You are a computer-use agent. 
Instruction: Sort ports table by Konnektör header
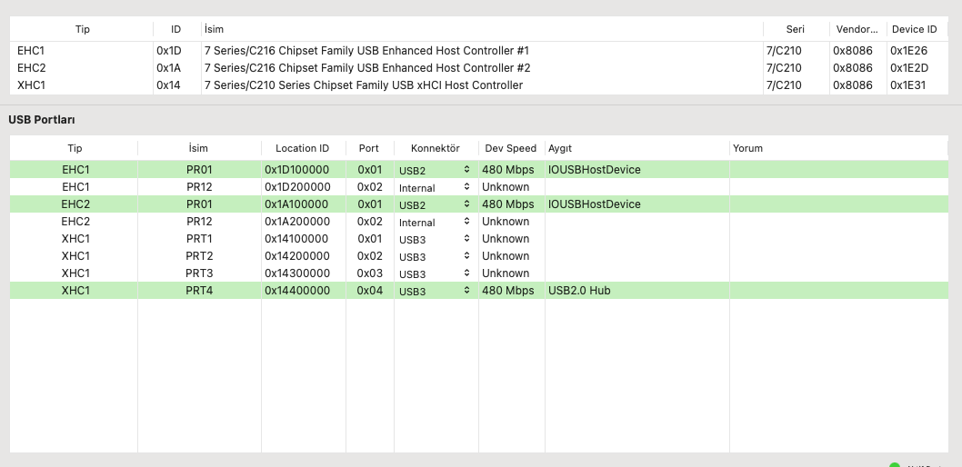[436, 148]
